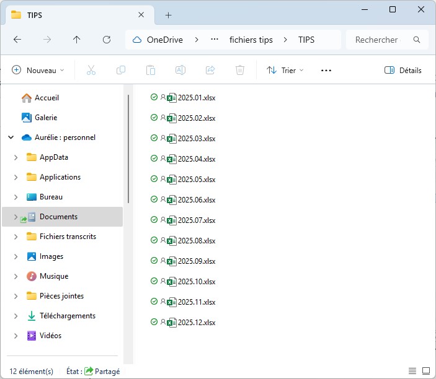The height and width of the screenshot is (379, 436).
Task: Click fichiers tips in the breadcrumb
Action: click(x=251, y=40)
